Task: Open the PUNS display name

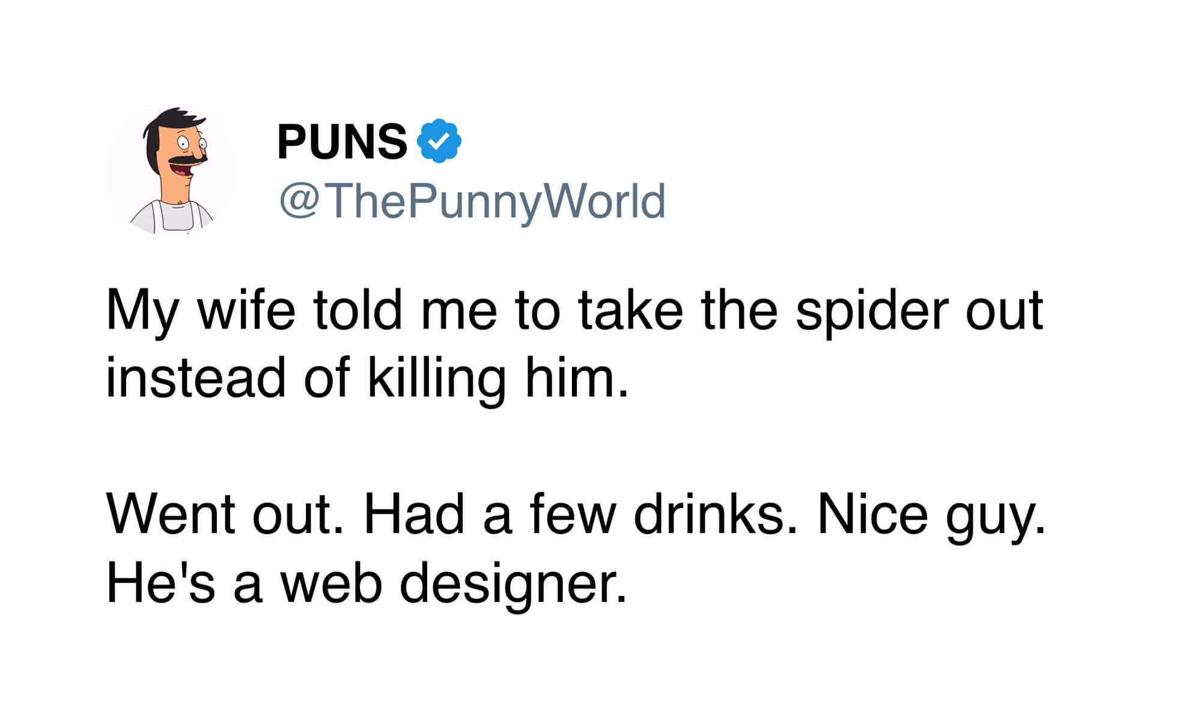Action: [341, 142]
